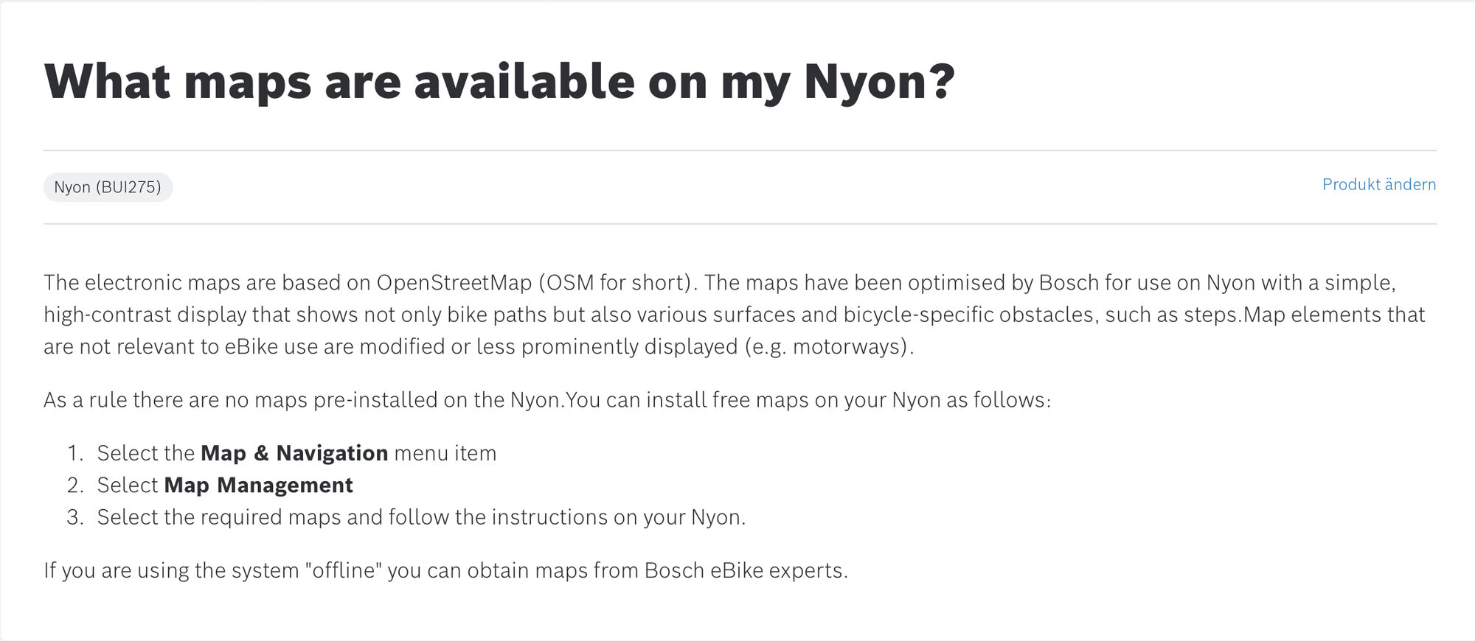The height and width of the screenshot is (641, 1475).
Task: Click the bold "Map & Navigation" text
Action: pos(294,453)
